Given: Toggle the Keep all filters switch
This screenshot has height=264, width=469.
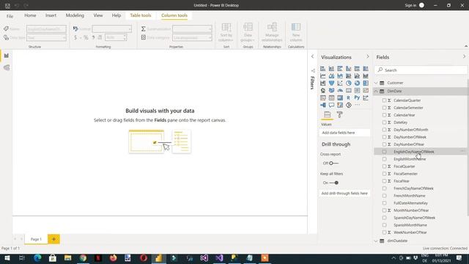Looking at the screenshot, I should (x=334, y=183).
